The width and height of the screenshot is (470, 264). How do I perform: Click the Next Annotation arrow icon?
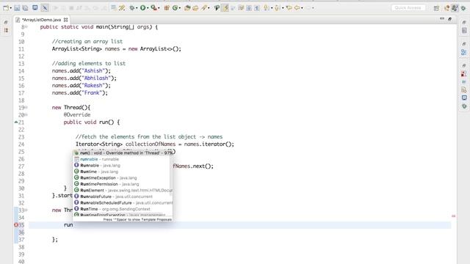(x=266, y=8)
